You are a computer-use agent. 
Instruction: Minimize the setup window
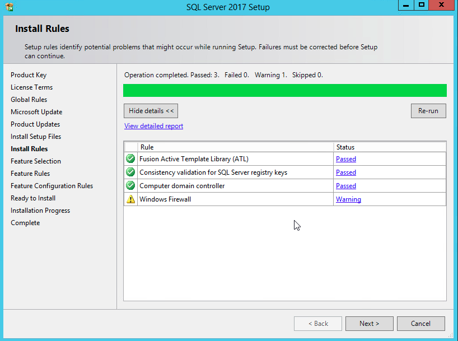pos(406,5)
